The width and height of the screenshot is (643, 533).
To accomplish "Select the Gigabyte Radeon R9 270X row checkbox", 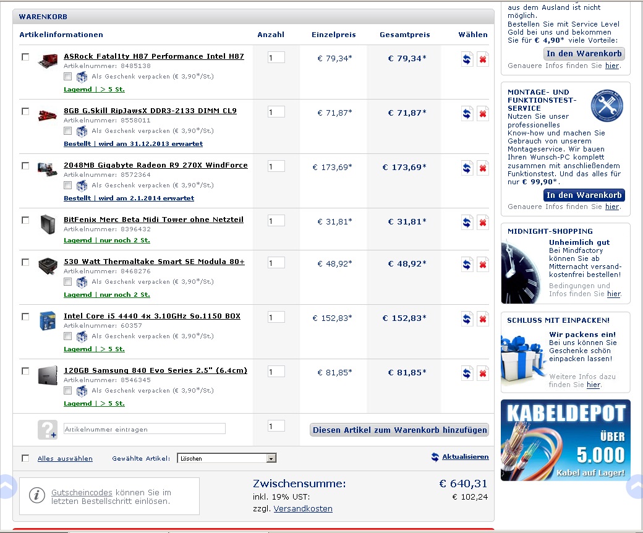I will coord(25,166).
